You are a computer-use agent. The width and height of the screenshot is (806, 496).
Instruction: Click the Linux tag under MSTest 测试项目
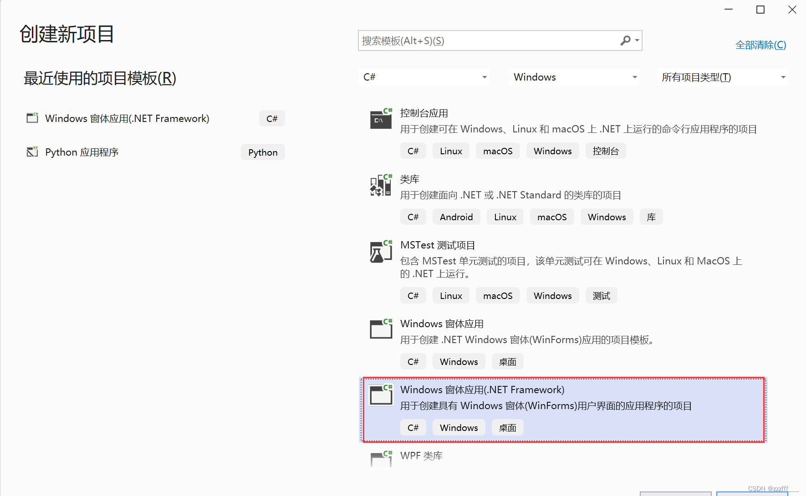pos(451,295)
